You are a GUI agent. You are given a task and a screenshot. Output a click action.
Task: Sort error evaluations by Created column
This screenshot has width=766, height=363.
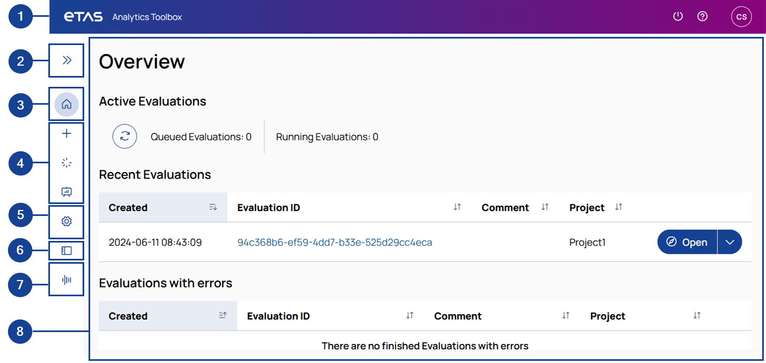(222, 316)
